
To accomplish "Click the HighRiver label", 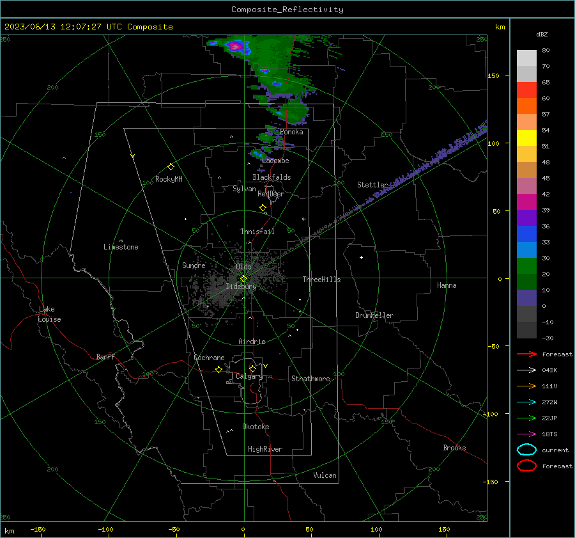I will [265, 449].
